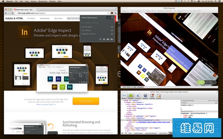Open the Exposure dropdown in IPEVO Presenter
Screen dimensions: 223x139
tap(183, 11)
